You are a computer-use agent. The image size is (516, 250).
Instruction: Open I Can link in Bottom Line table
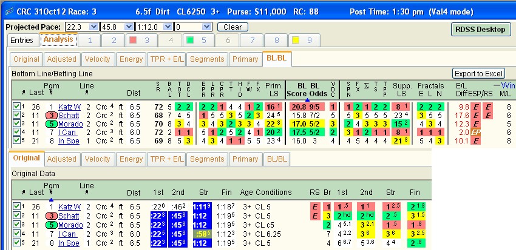pos(67,133)
